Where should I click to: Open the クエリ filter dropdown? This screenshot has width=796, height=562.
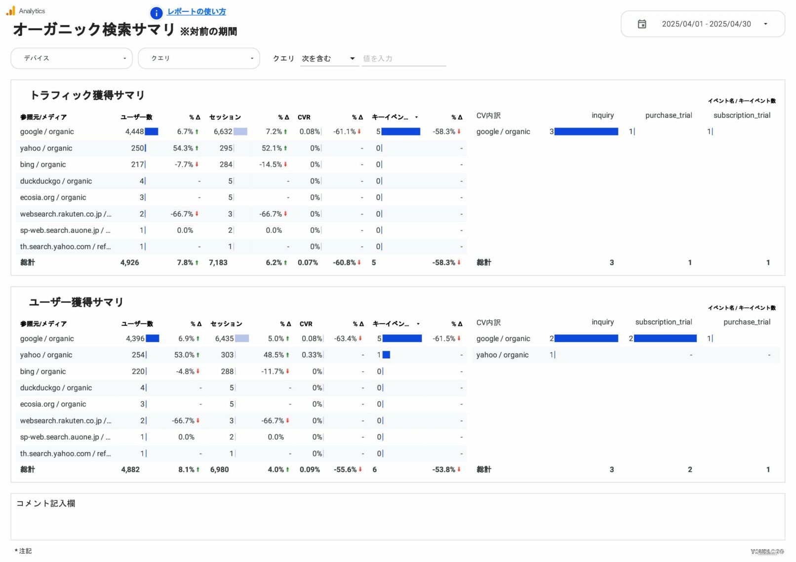point(199,58)
